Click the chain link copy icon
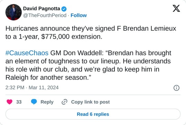186x125 pixels. tap(64, 102)
